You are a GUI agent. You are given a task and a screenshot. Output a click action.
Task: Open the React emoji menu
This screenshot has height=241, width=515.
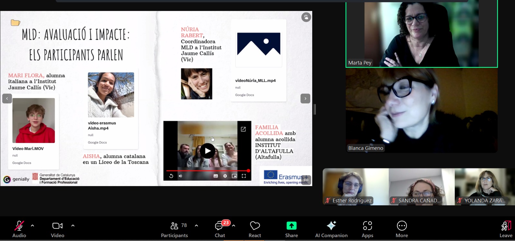(x=255, y=229)
